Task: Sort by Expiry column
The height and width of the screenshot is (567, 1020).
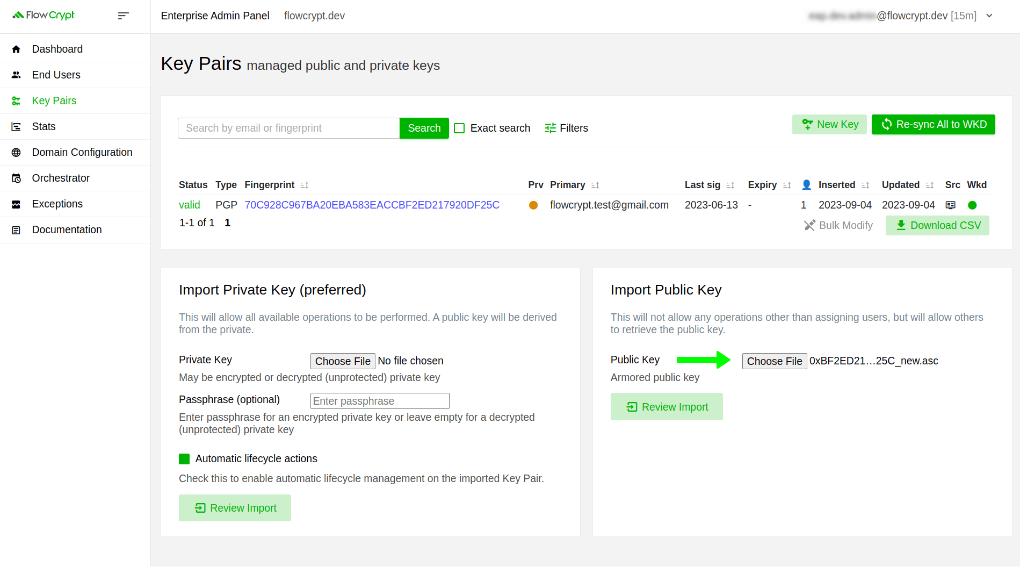Action: (787, 185)
